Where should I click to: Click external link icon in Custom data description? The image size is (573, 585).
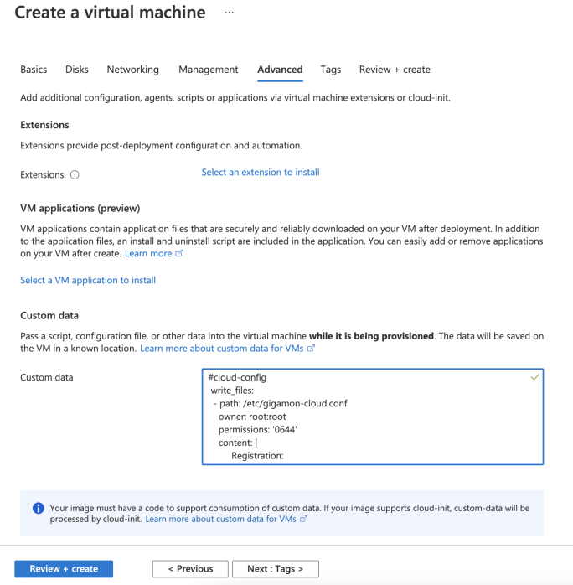tap(311, 349)
